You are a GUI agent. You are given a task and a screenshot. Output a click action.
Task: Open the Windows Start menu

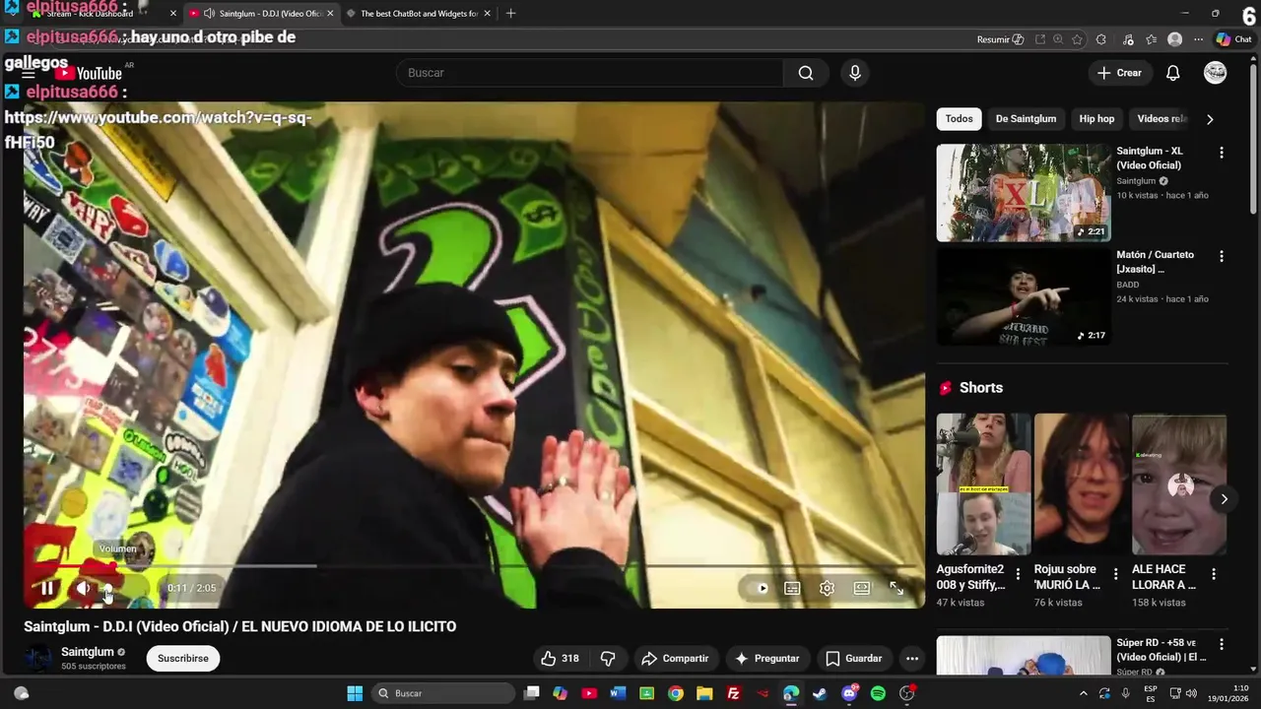pos(355,693)
